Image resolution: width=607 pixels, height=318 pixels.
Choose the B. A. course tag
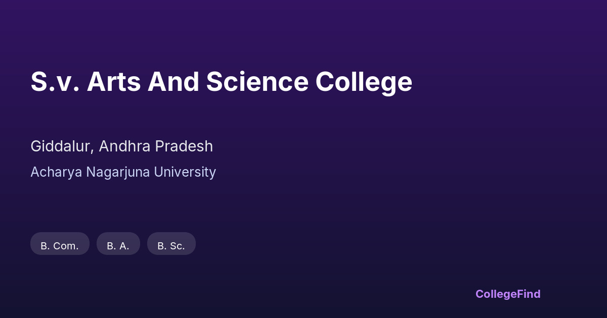(118, 245)
